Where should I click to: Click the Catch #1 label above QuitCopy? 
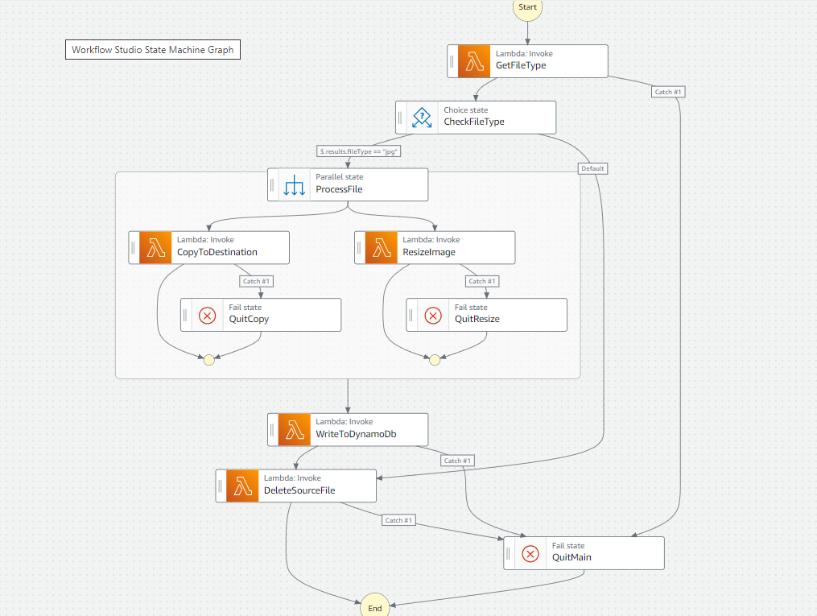(256, 281)
